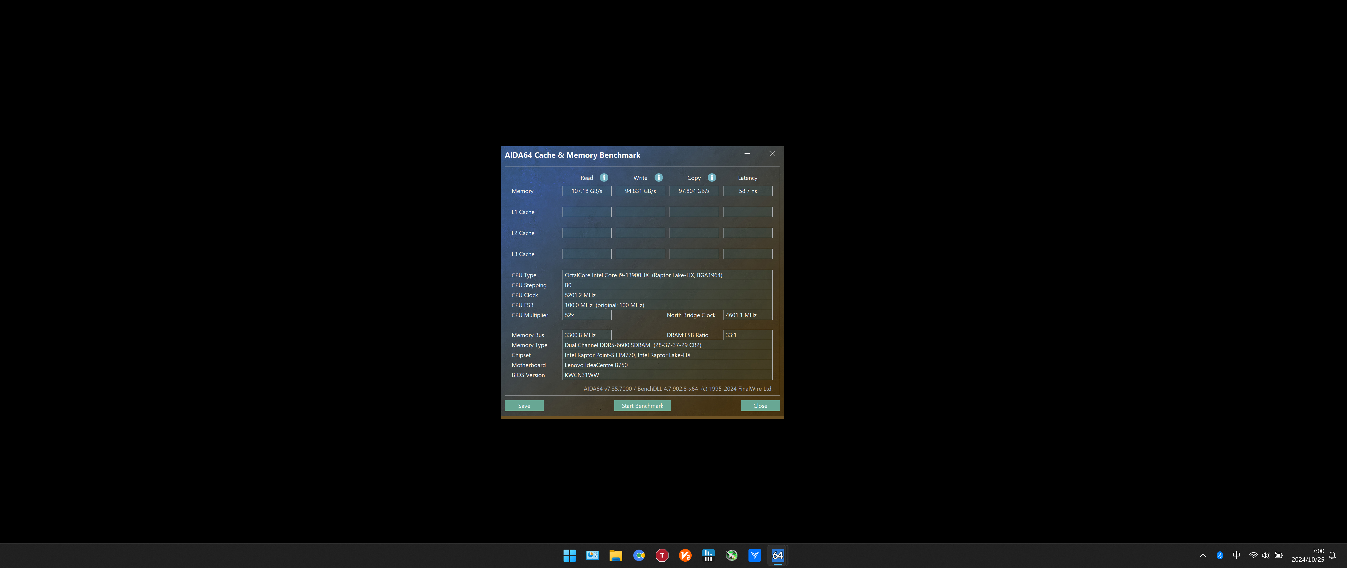This screenshot has width=1347, height=568.
Task: Switch the Chinese IME input indicator
Action: (x=1236, y=555)
